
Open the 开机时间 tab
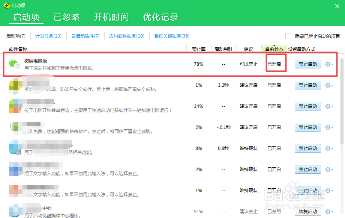point(111,17)
